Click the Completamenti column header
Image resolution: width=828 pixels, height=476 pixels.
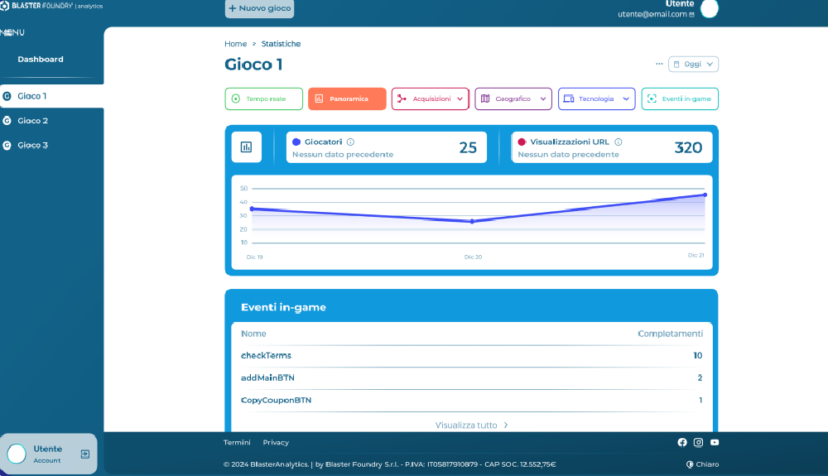pyautogui.click(x=670, y=334)
